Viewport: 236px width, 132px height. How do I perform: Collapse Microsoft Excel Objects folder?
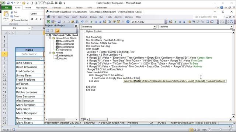50,38
